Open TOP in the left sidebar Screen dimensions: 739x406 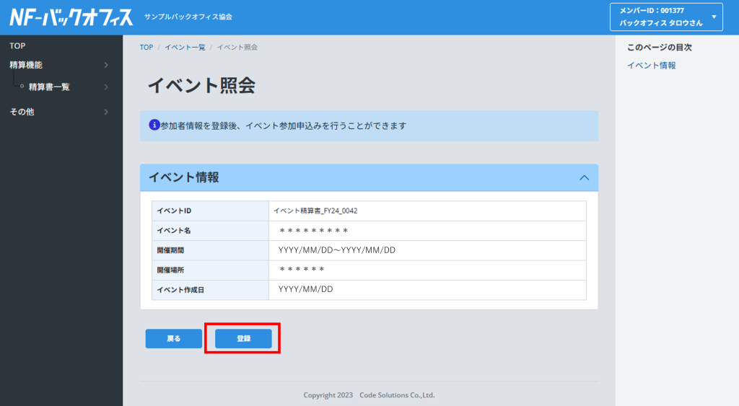click(x=17, y=45)
